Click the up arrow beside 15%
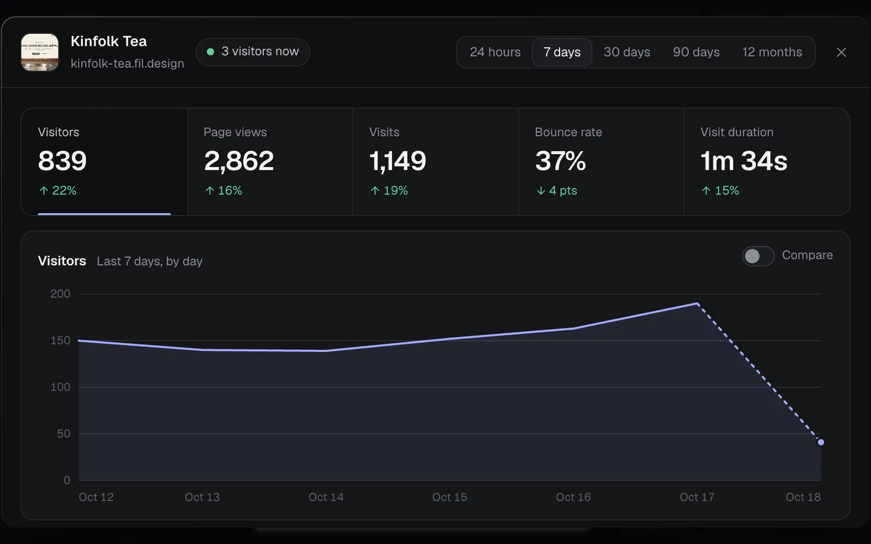This screenshot has width=871, height=544. 706,190
